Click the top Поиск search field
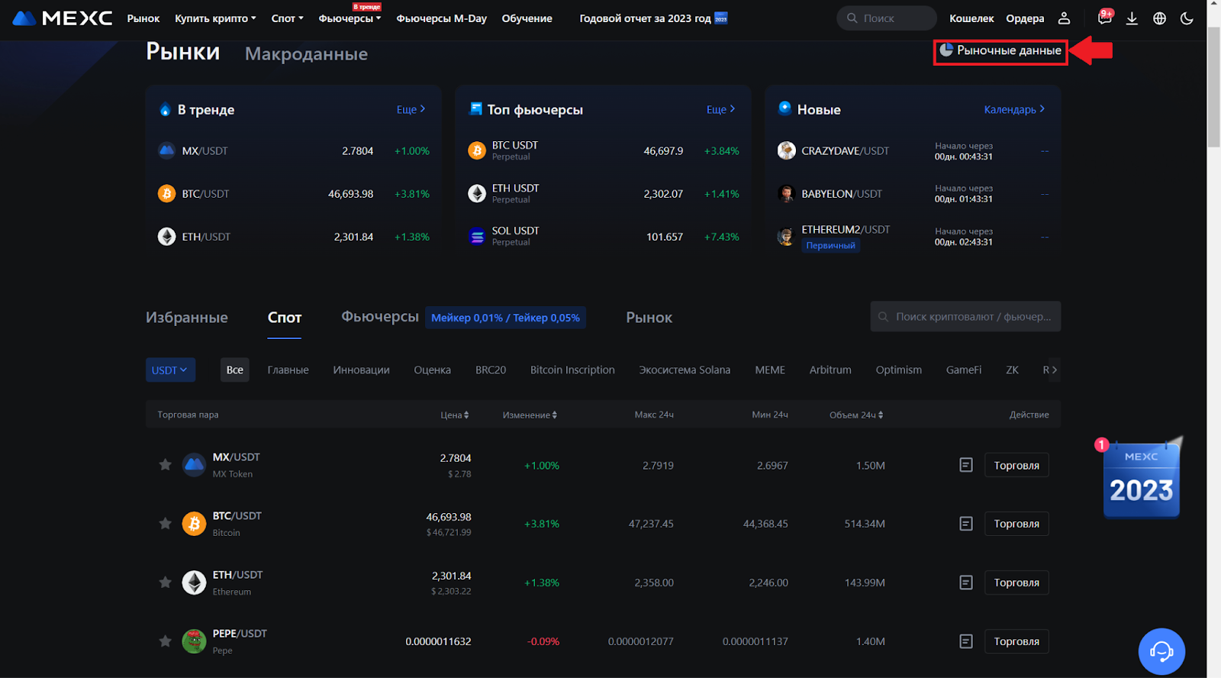The image size is (1221, 678). (887, 18)
